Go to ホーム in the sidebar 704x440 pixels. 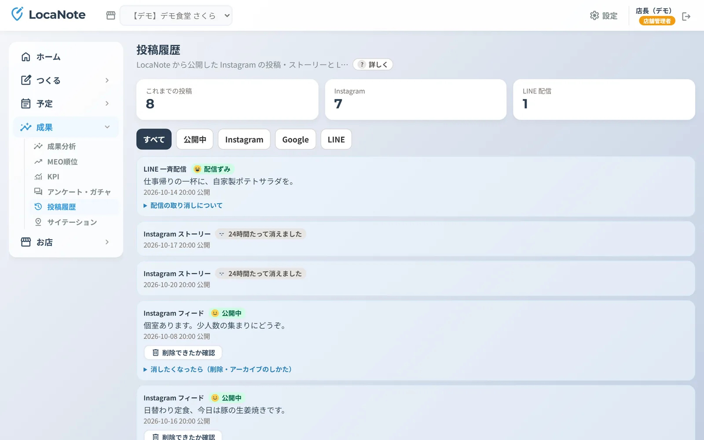coord(66,57)
